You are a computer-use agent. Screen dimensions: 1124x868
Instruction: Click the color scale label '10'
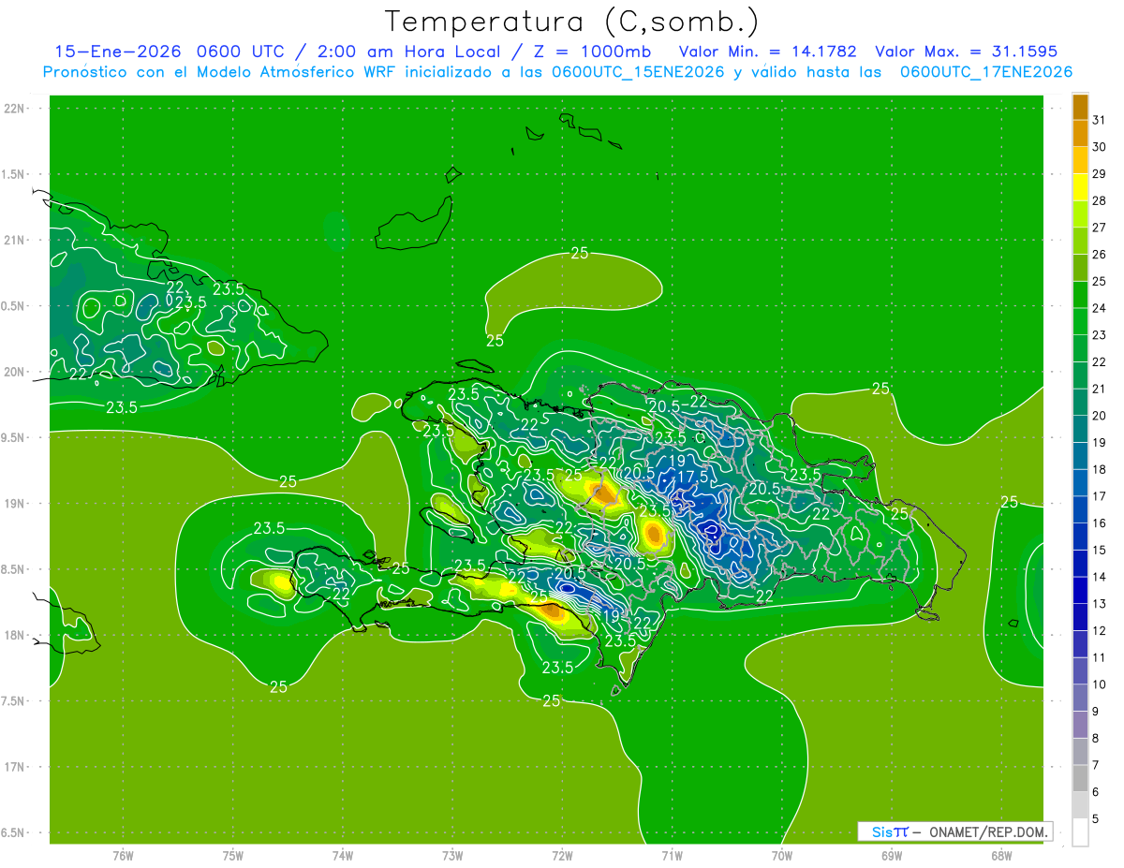tap(1099, 684)
